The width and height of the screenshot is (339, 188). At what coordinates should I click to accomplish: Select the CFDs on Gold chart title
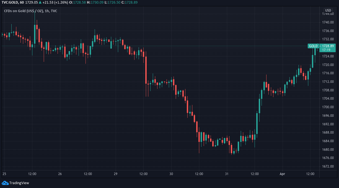(31, 11)
